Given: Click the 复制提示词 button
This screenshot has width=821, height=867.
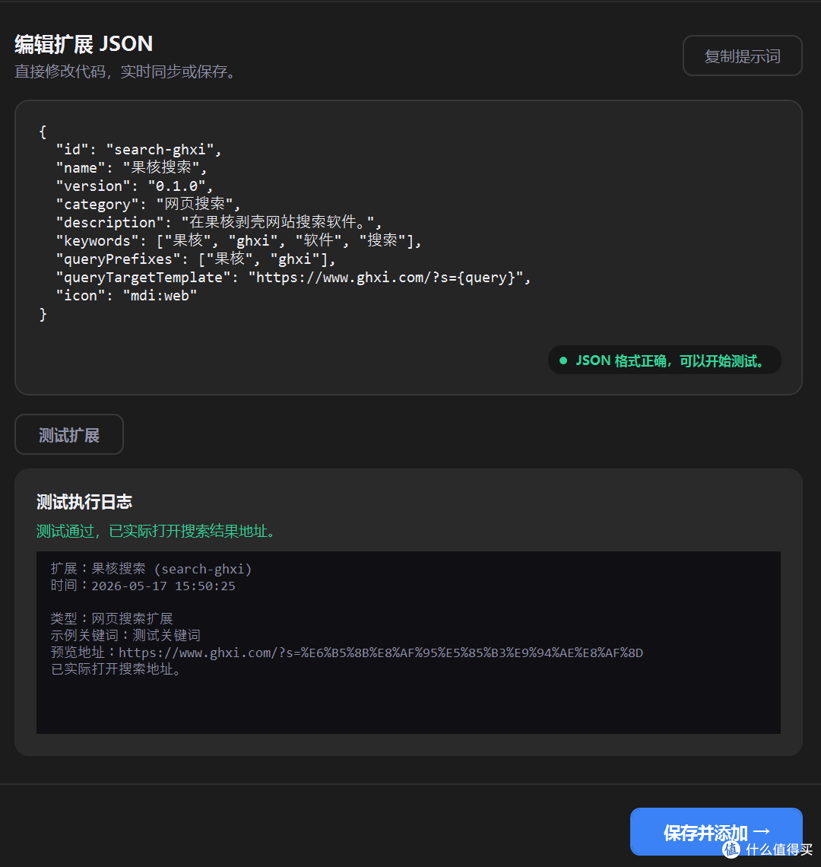Looking at the screenshot, I should click(x=742, y=56).
